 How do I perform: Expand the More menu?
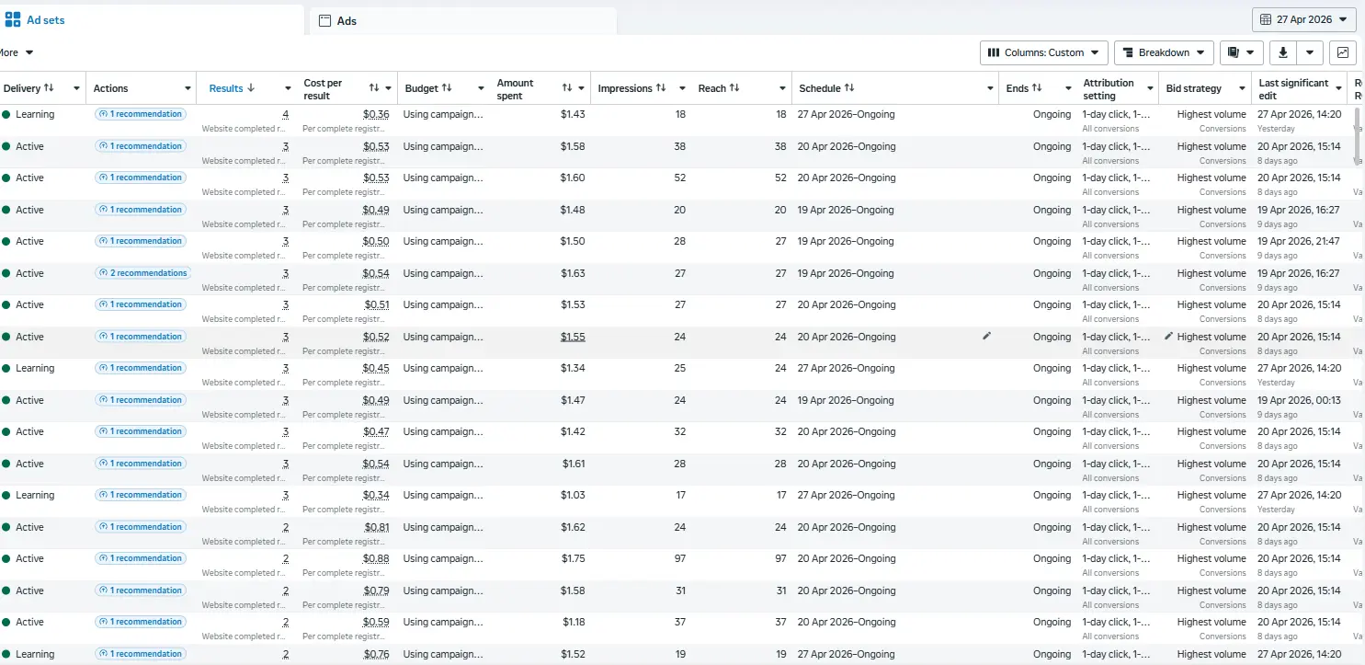[x=17, y=52]
